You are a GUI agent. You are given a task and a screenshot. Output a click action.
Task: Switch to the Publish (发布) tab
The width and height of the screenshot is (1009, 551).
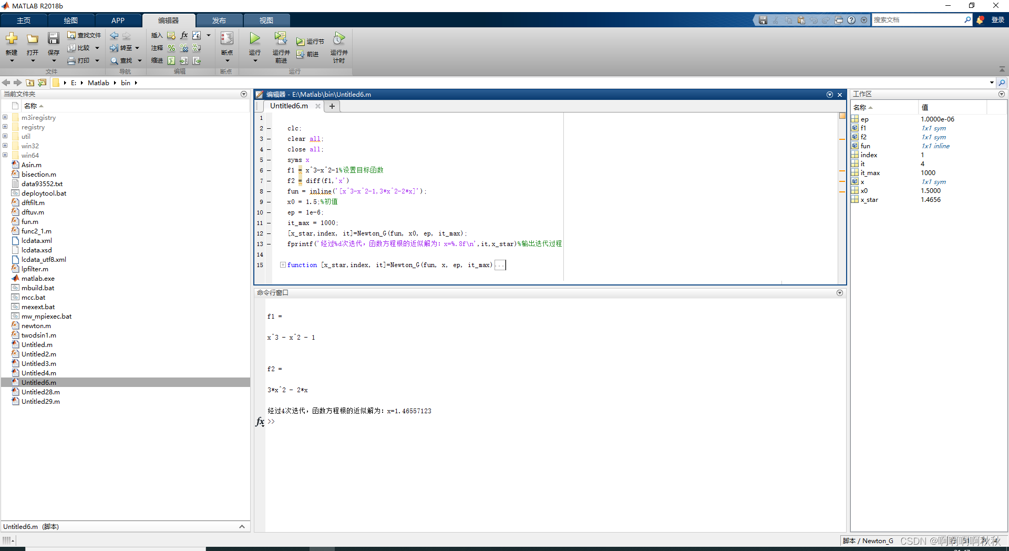coord(219,21)
